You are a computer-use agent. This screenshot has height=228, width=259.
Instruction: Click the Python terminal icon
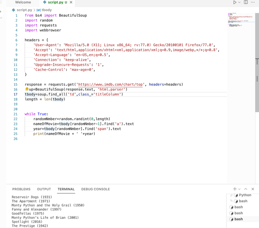(236, 195)
